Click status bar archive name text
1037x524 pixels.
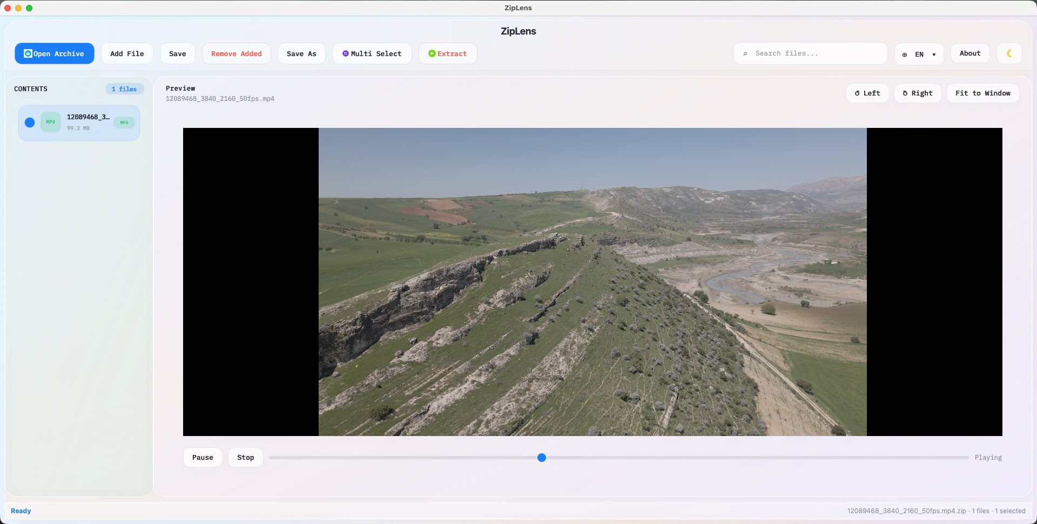[906, 511]
